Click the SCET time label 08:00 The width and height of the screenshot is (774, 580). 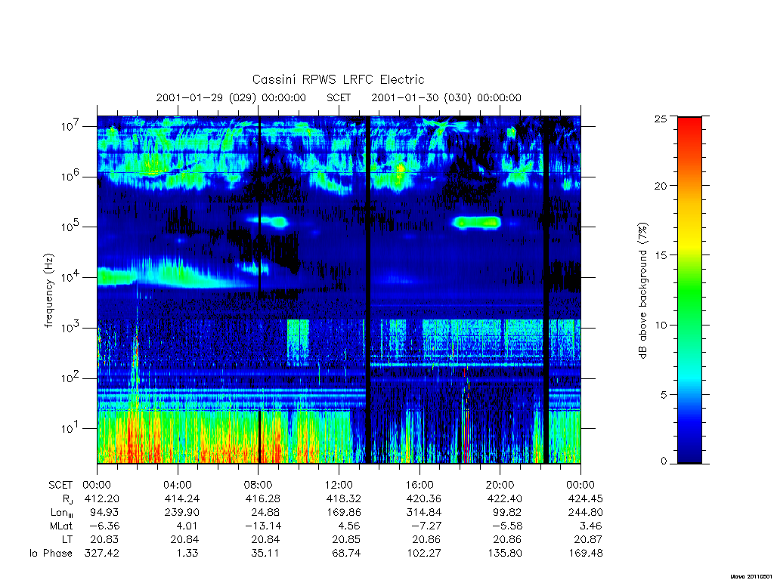click(x=258, y=485)
